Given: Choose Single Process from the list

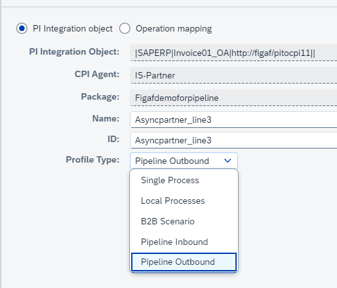Looking at the screenshot, I should point(184,180).
